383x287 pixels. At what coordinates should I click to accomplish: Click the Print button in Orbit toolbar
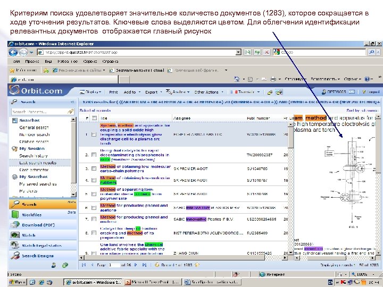pos(113,92)
